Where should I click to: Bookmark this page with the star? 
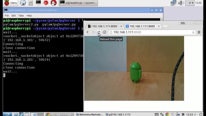(193, 32)
